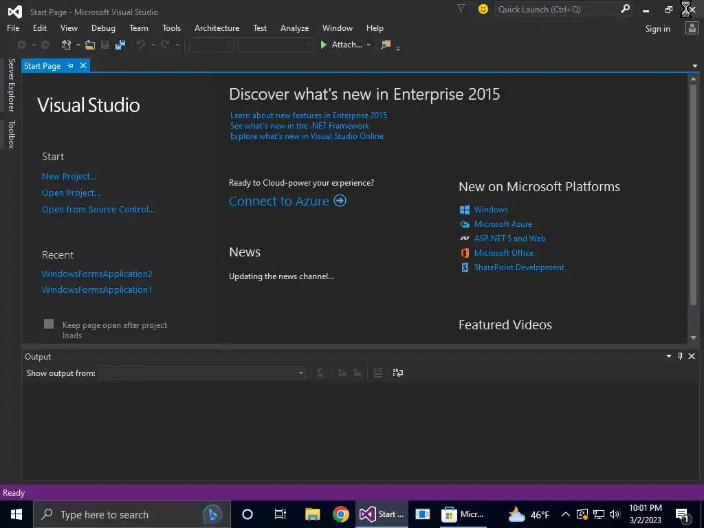Click the Windows Start button
The width and height of the screenshot is (704, 528).
click(16, 514)
